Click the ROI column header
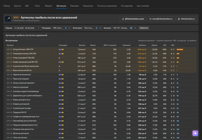Image resolution: width=202 pixels, height=140 pixels. pyautogui.click(x=165, y=45)
